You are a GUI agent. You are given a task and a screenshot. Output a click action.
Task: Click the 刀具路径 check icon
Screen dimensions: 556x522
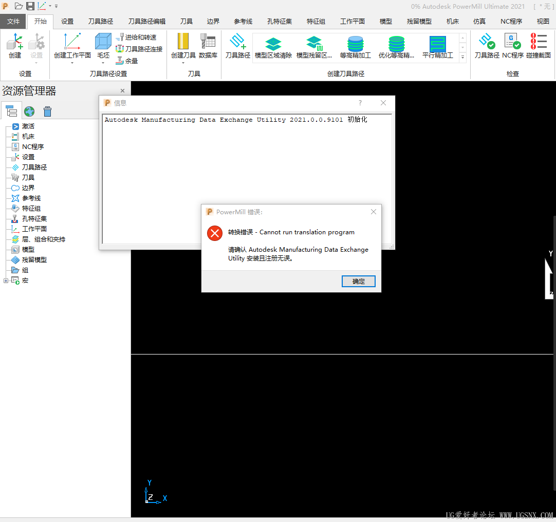tap(487, 46)
